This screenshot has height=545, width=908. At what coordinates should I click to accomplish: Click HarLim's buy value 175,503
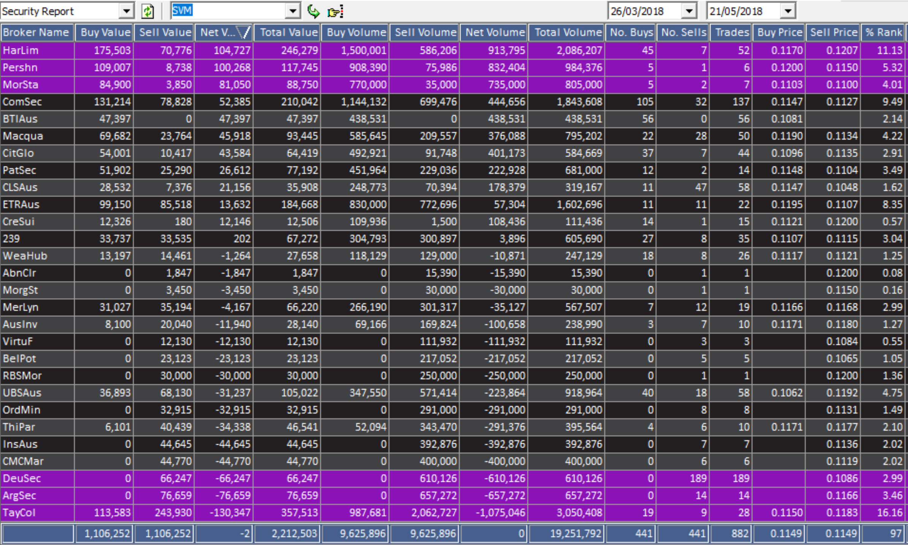pos(104,50)
